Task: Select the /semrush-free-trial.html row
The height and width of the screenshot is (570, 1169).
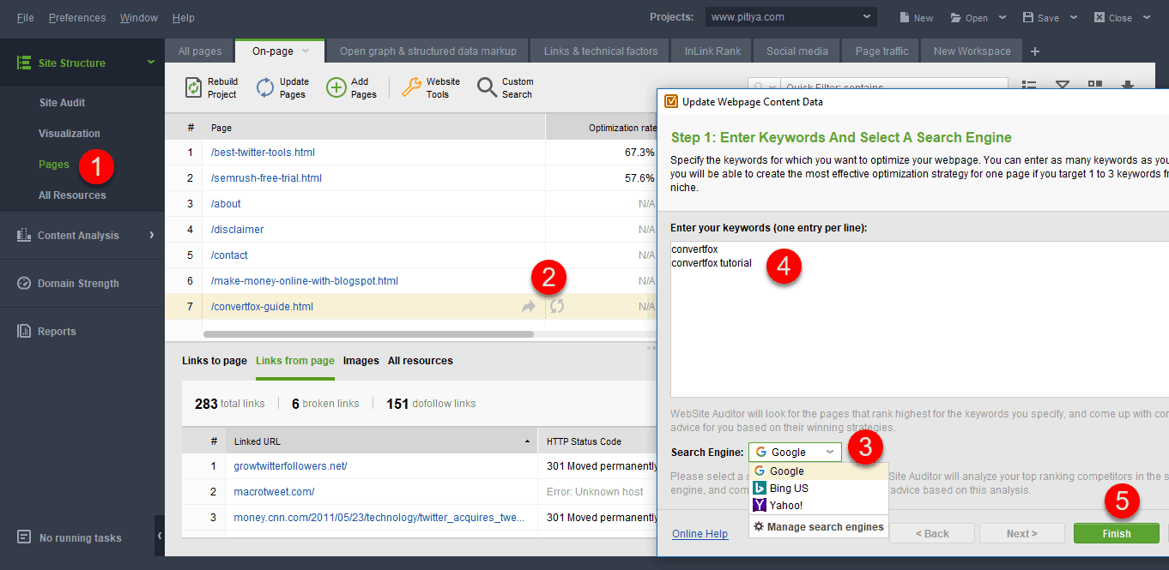Action: (x=410, y=178)
